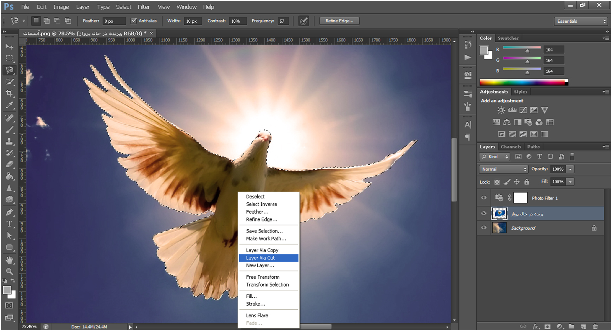Toggle layer filtering switch
The width and height of the screenshot is (612, 330).
tap(572, 157)
